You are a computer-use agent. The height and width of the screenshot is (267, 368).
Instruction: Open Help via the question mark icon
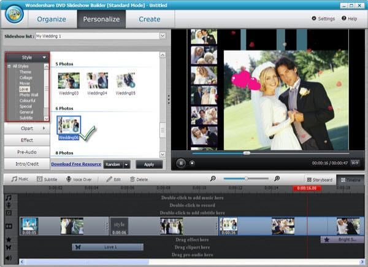344,18
